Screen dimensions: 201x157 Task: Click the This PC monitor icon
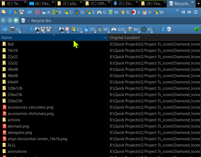(5, 29)
